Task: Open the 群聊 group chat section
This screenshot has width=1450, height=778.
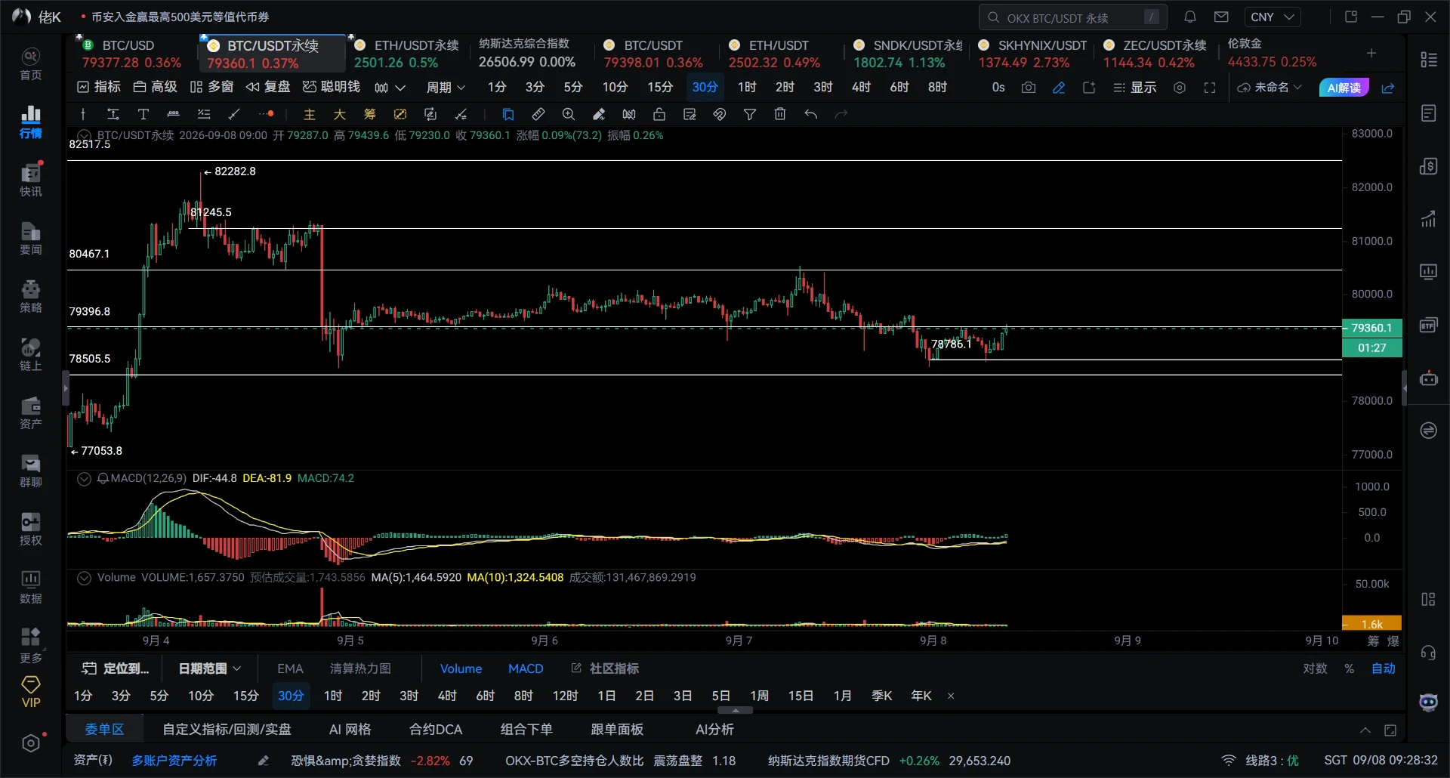Action: tap(31, 471)
